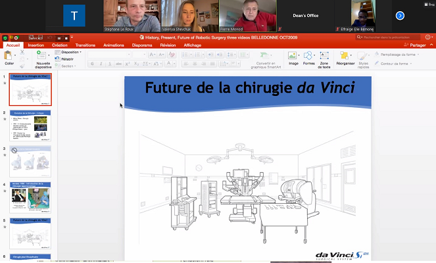Screen dimensions: 436x263
Task: Click the format painter brush icon
Action: click(22, 66)
